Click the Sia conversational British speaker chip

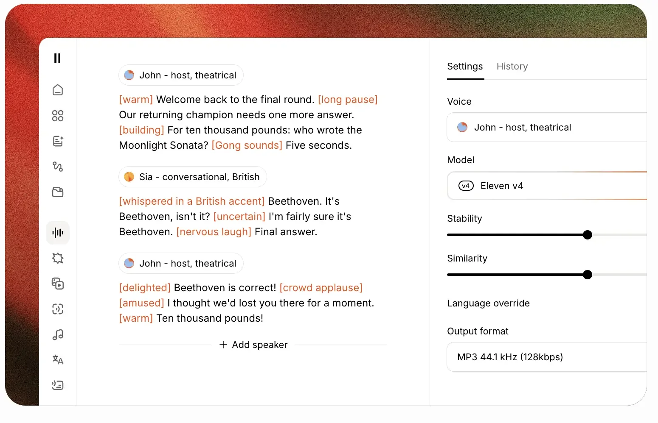(193, 177)
